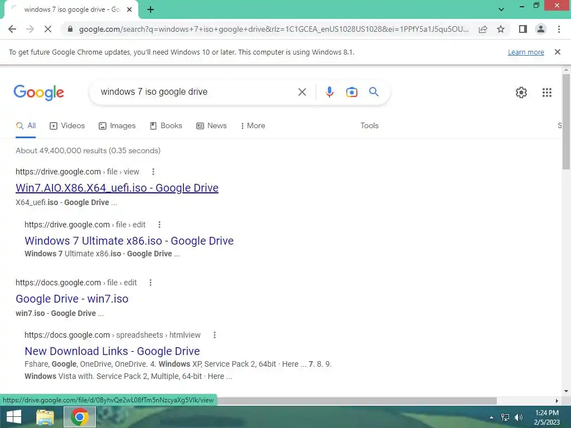Go to Google logo homepage
Screen dimensions: 571x428
point(38,93)
